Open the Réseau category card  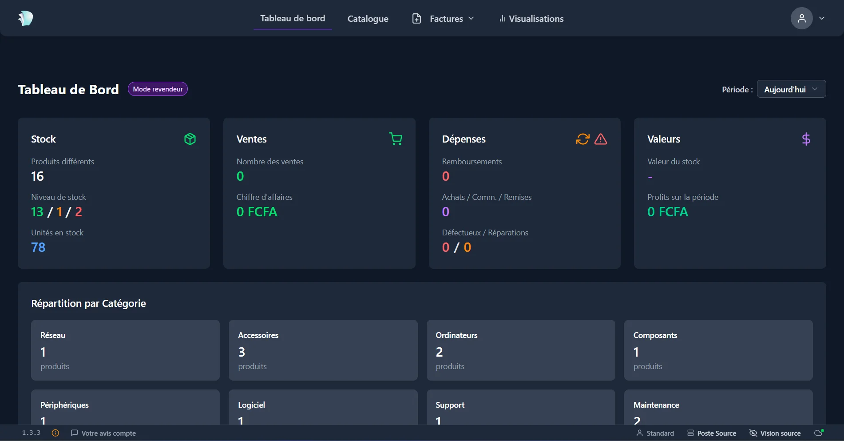tap(125, 350)
